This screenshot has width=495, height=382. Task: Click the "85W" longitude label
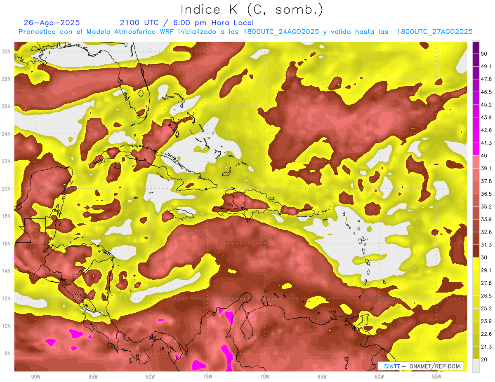point(93,377)
